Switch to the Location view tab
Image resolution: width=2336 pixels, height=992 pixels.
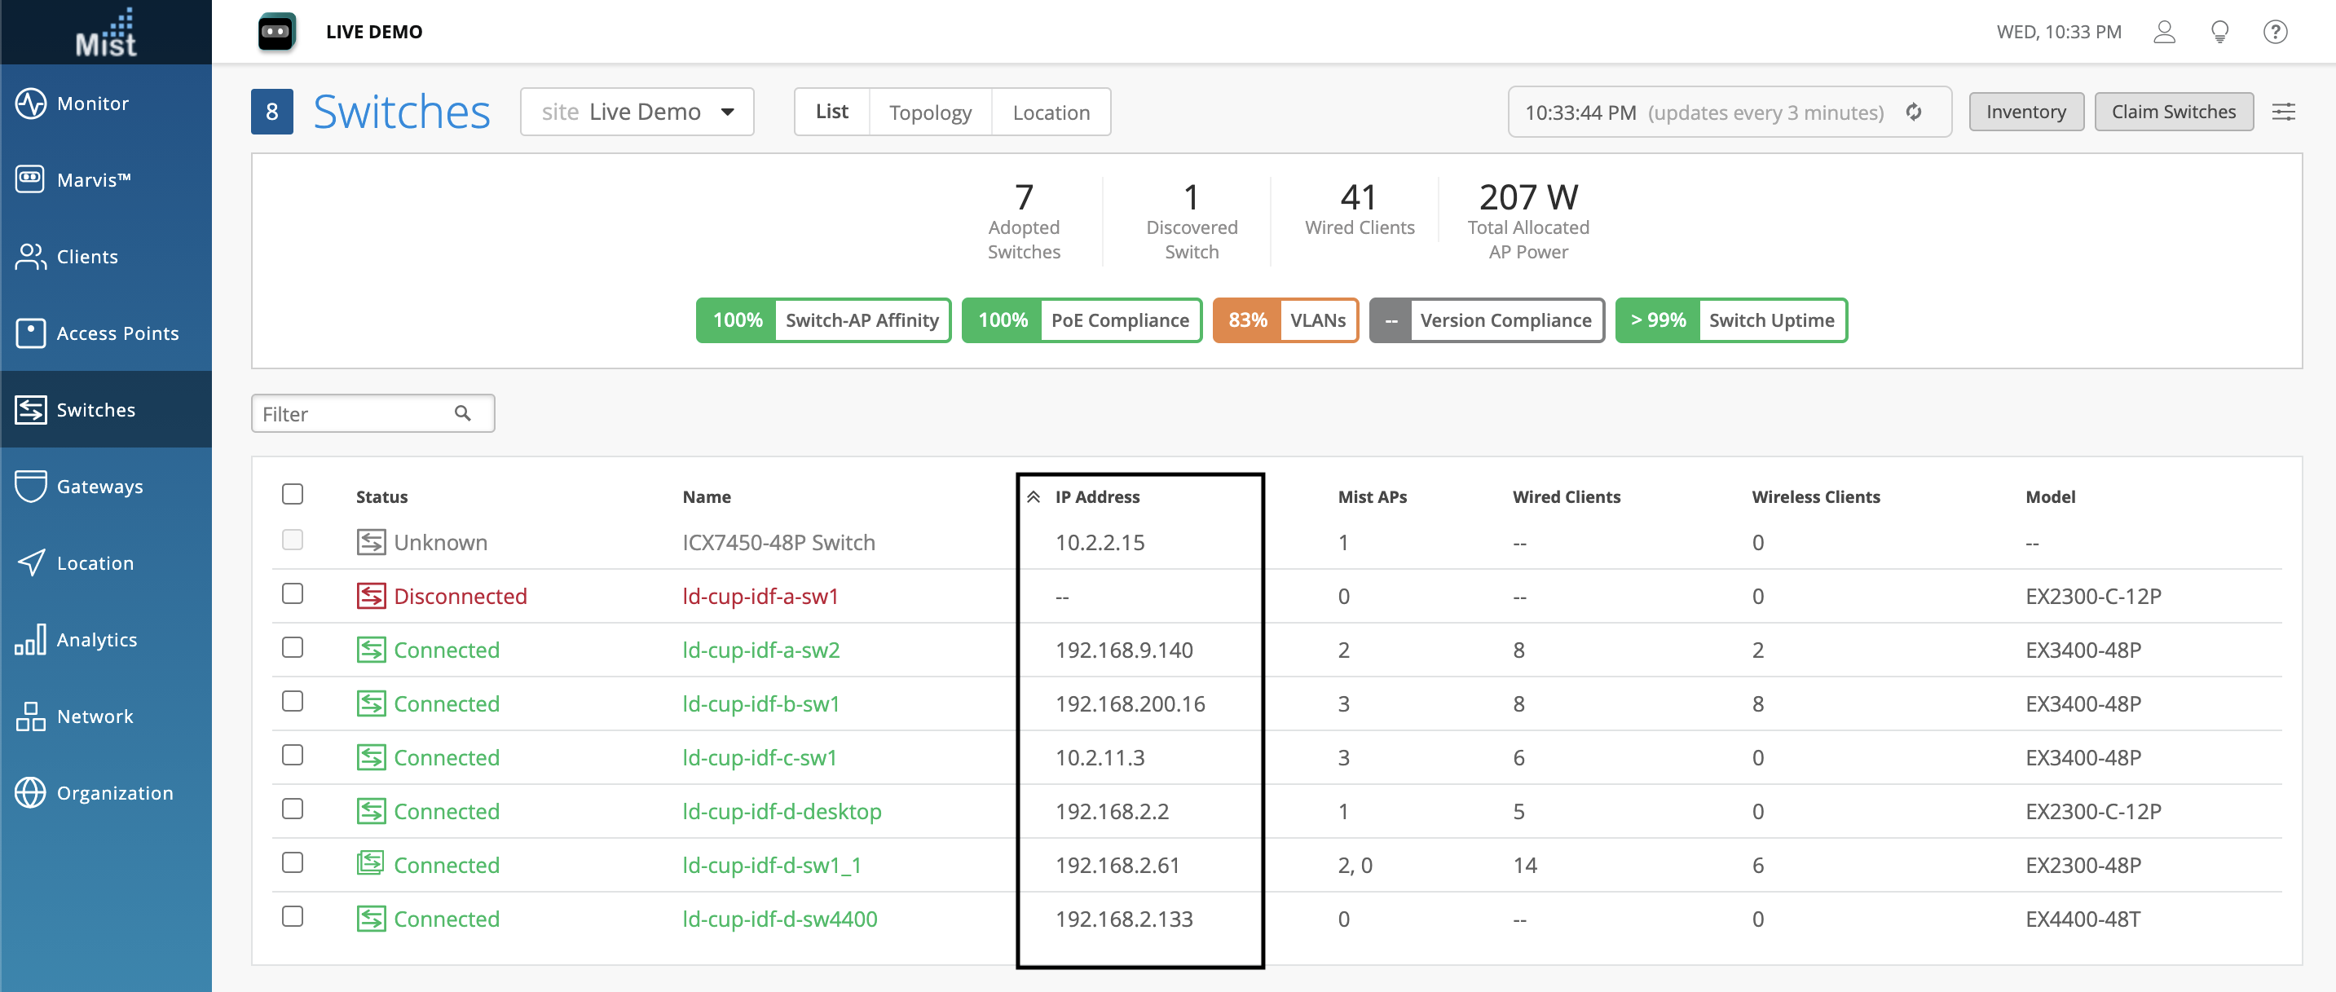point(1050,112)
